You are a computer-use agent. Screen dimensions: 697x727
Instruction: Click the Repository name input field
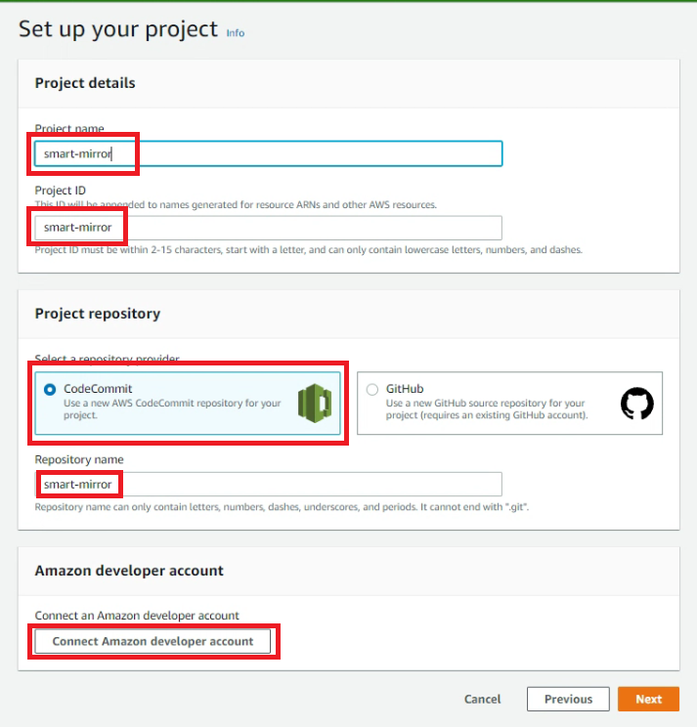pos(269,485)
